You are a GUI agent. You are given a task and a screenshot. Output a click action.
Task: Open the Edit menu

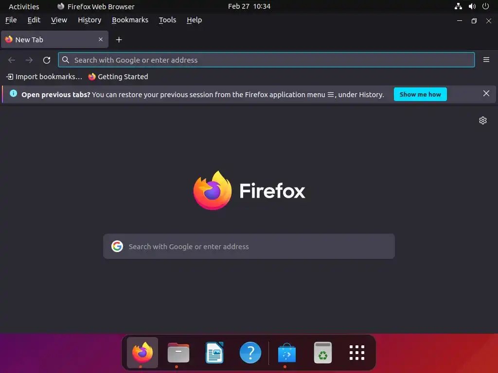[34, 20]
